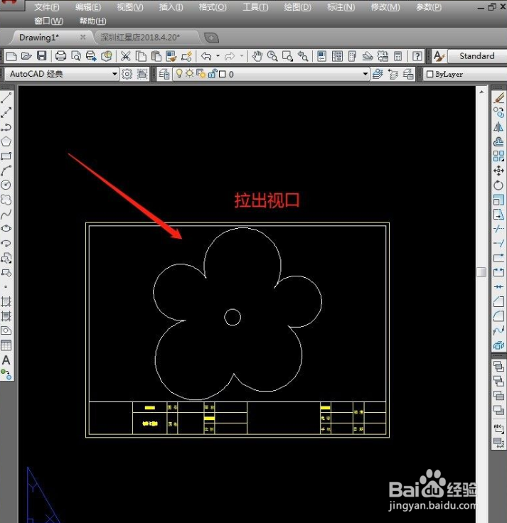The width and height of the screenshot is (507, 523).
Task: Toggle layer 0 lock icon
Action: (x=213, y=74)
